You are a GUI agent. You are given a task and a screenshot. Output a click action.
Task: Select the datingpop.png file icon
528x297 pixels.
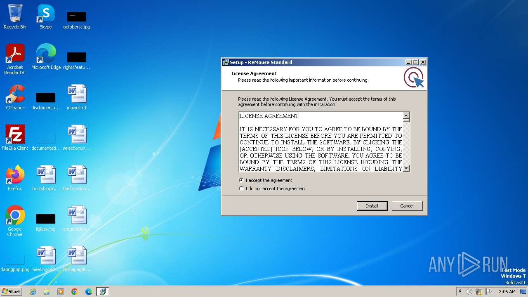click(15, 262)
